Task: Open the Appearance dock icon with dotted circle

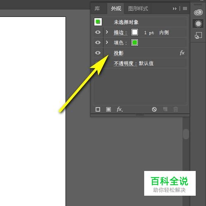Action: [x=198, y=23]
